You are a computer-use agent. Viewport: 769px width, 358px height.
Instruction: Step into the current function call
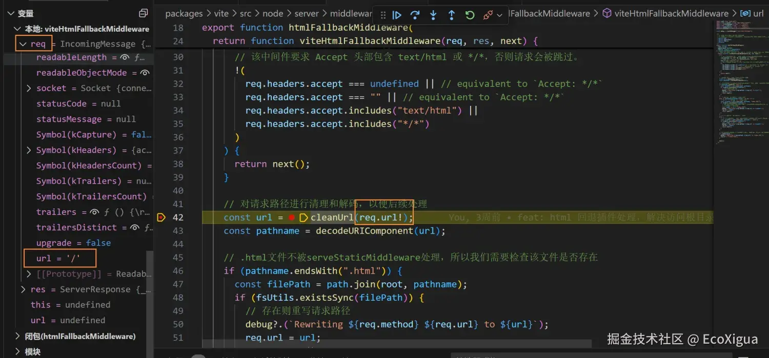coord(433,15)
